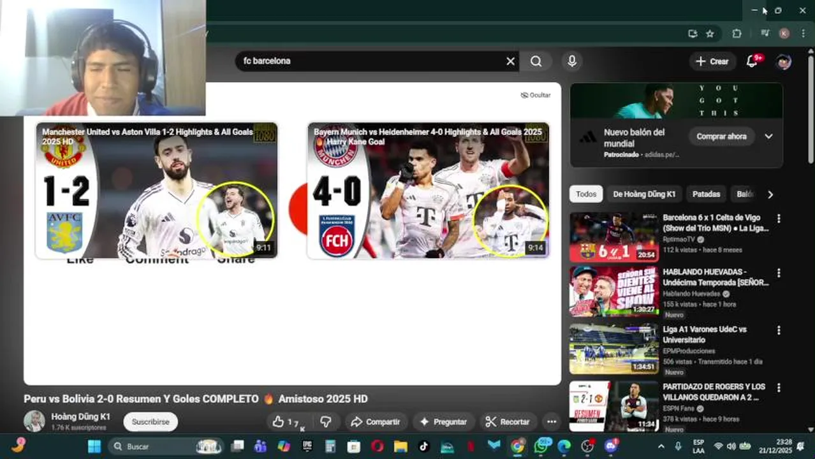Image resolution: width=815 pixels, height=459 pixels.
Task: Open the volume tray icon
Action: click(x=731, y=446)
